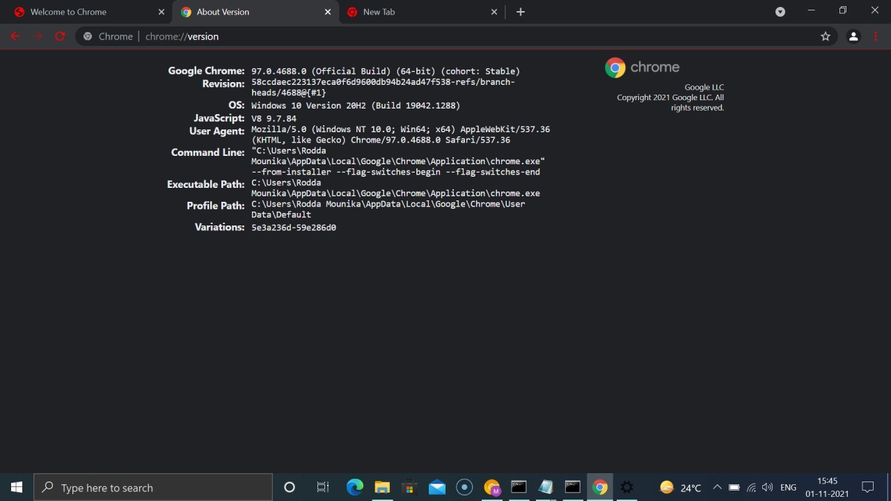
Task: Check the battery status icon
Action: tap(734, 487)
